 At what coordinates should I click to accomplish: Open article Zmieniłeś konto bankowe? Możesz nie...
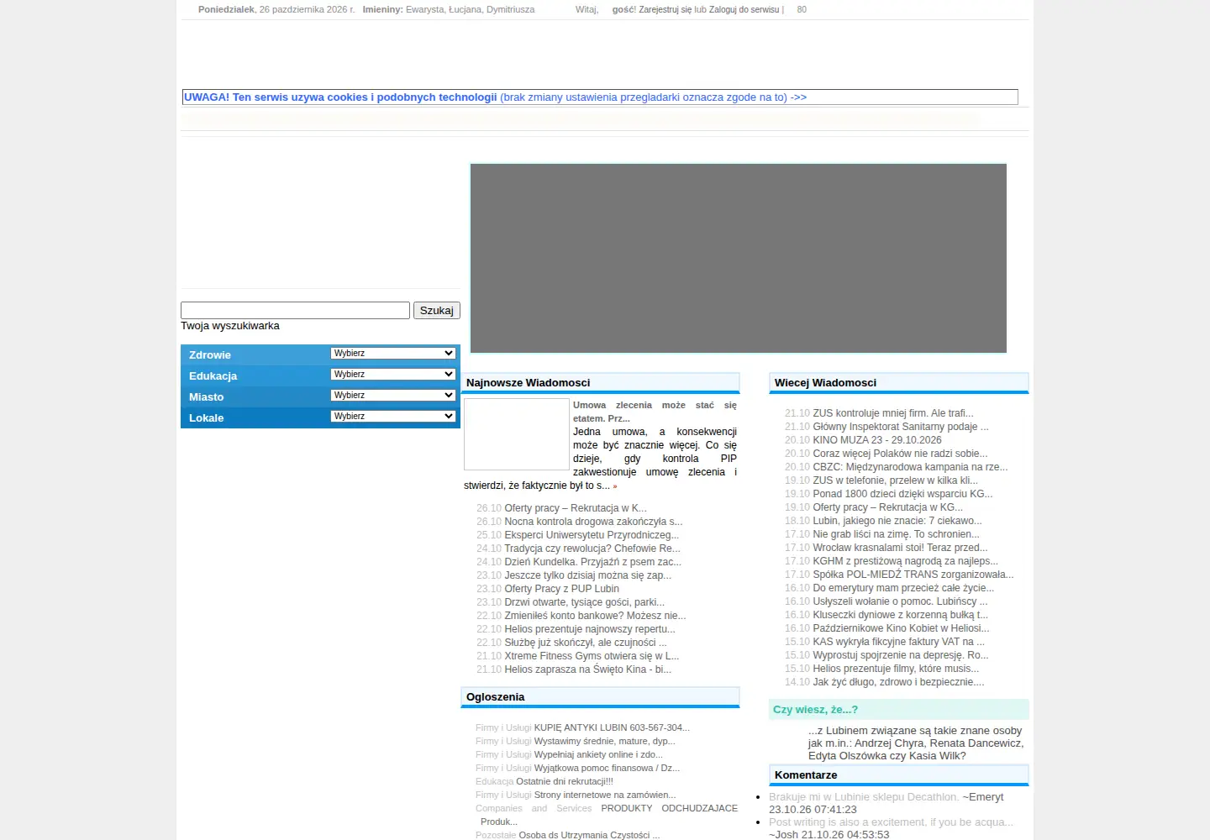coord(595,616)
